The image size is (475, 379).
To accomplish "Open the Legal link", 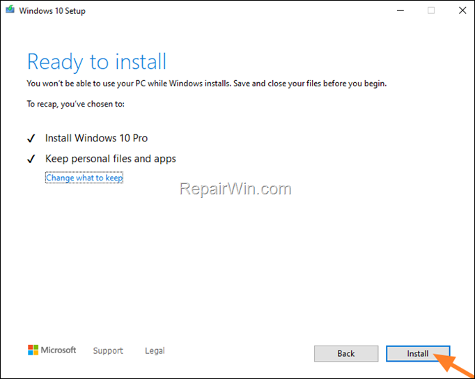I will [155, 350].
